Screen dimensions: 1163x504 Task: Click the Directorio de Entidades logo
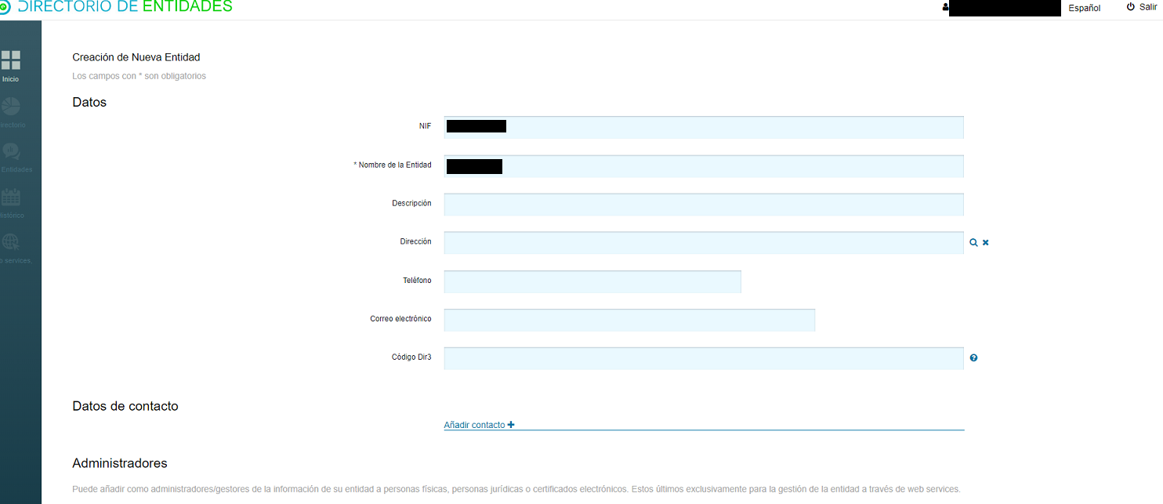[x=118, y=8]
